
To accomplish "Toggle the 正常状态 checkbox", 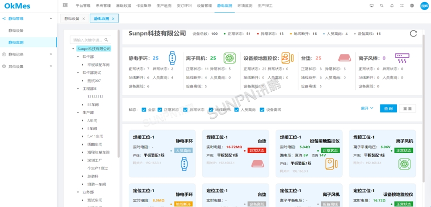I will click(160, 109).
